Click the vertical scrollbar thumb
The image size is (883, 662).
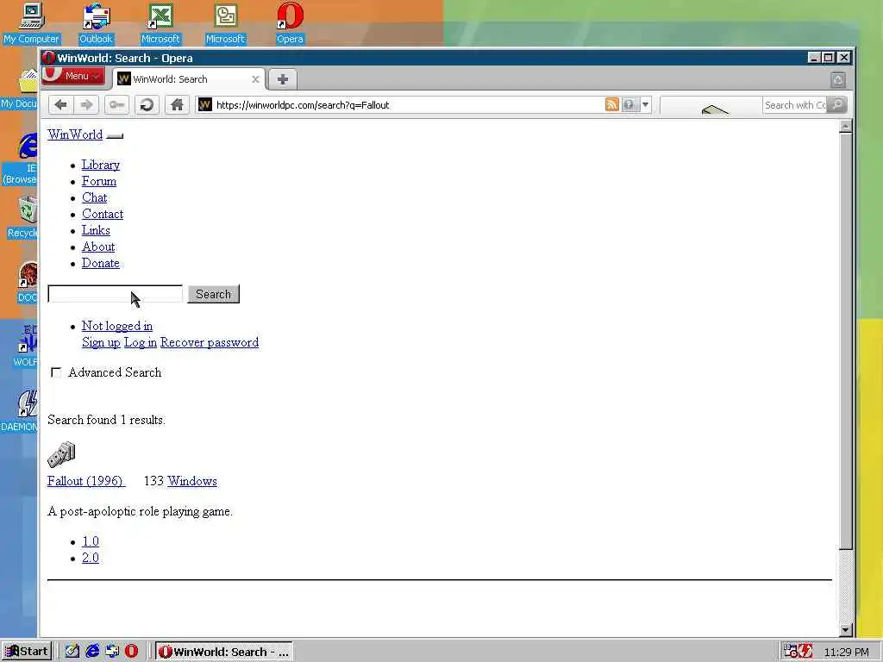[x=845, y=341]
